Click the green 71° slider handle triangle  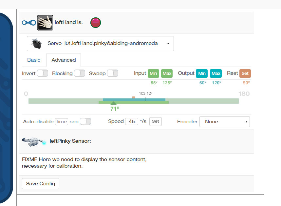(x=113, y=103)
